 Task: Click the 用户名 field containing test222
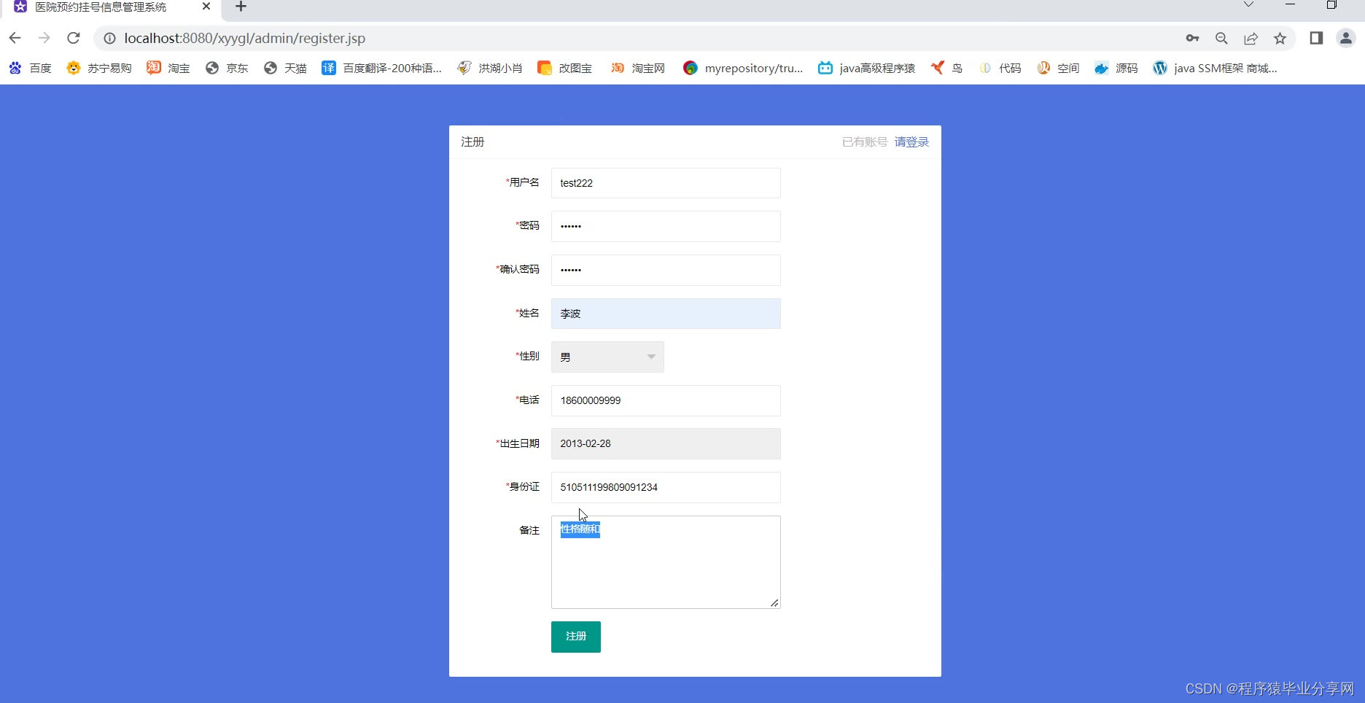click(666, 183)
